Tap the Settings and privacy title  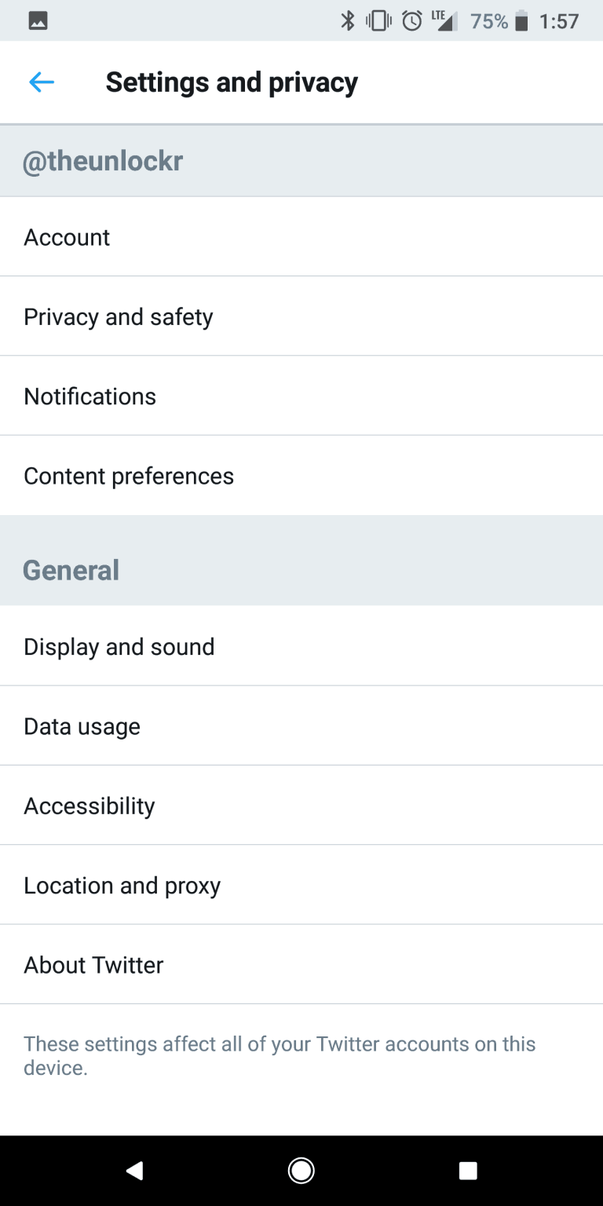click(x=232, y=82)
